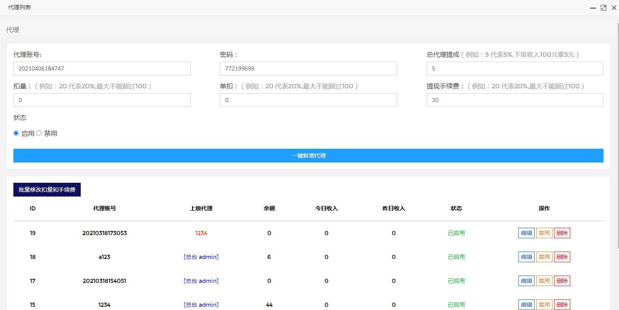Select the 启用 radio button
Screen dimensions: 619x310
16,133
